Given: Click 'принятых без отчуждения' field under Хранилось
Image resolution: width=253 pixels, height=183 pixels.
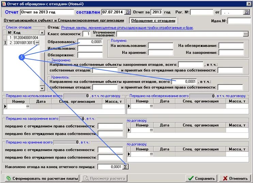Looking at the screenshot, I should (230, 87).
